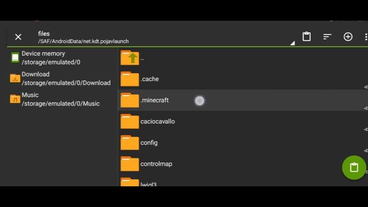The width and height of the screenshot is (368, 207).
Task: Click the Device memory icon
Action: click(x=15, y=57)
